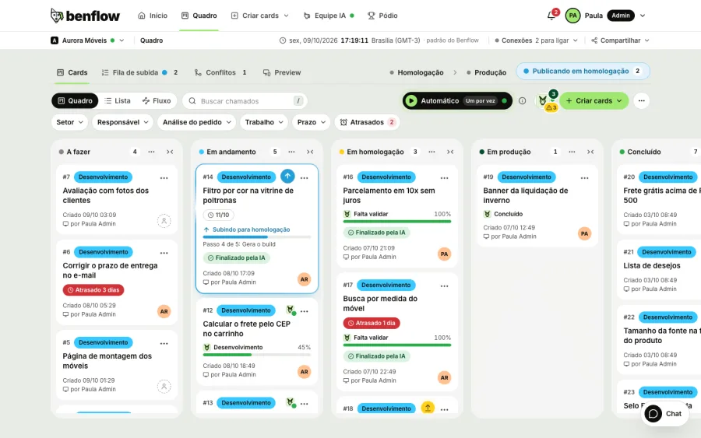The image size is (701, 438).
Task: Open card #14 options menu
Action: 305,177
